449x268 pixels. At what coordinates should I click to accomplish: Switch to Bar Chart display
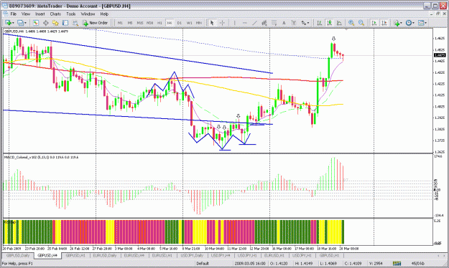(x=319, y=23)
